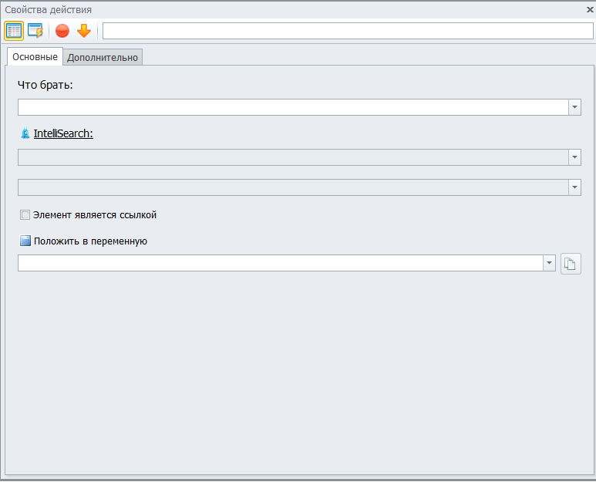Toggle the red breakpoint circle icon

pos(62,31)
